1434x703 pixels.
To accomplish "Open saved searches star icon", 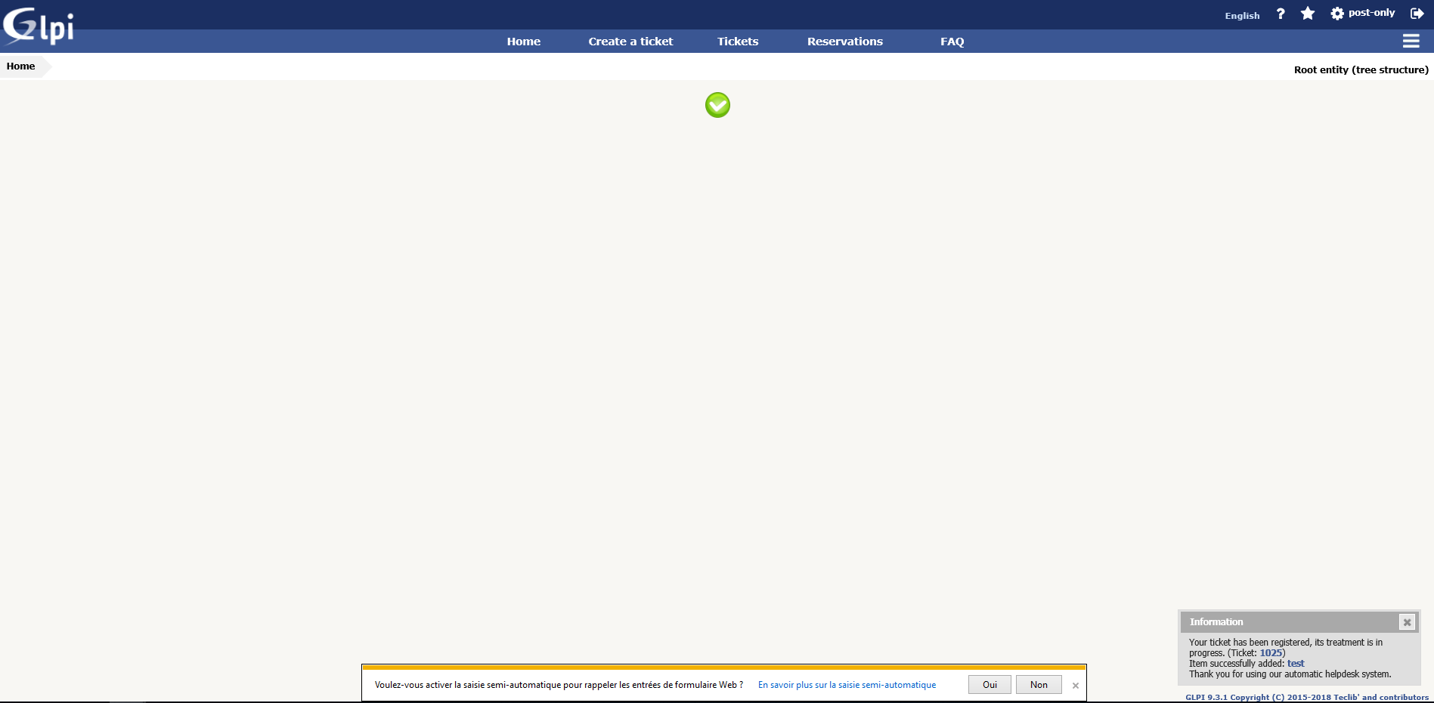I will pos(1308,14).
